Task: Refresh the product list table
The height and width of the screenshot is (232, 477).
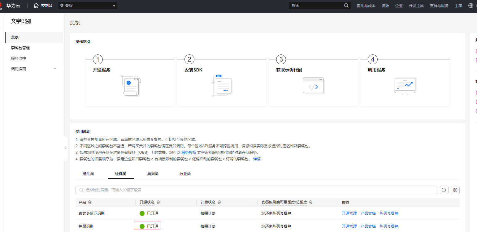Action: (x=444, y=190)
